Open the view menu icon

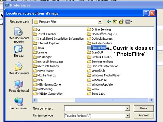pyautogui.click(x=128, y=22)
